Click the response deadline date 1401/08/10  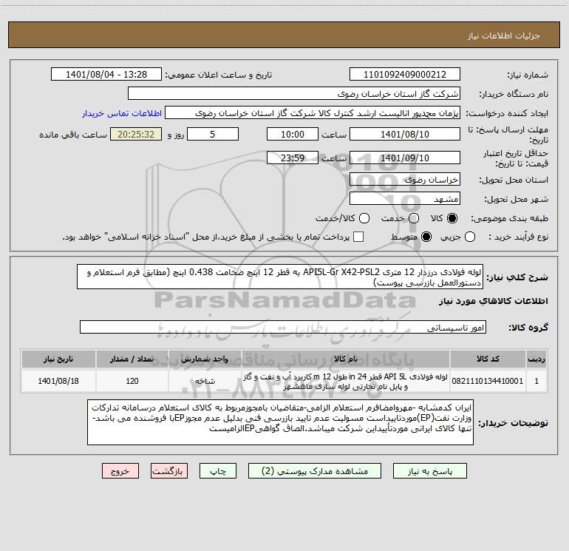click(405, 134)
